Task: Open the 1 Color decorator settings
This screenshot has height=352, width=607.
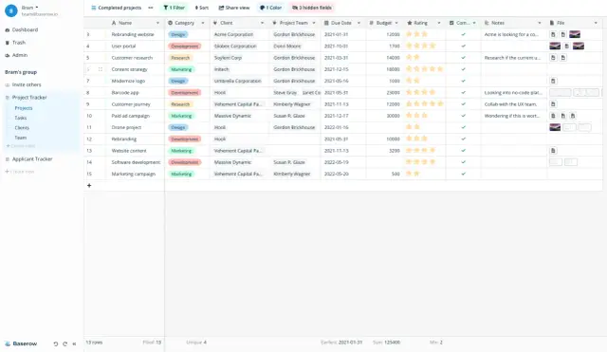Action: [x=270, y=8]
